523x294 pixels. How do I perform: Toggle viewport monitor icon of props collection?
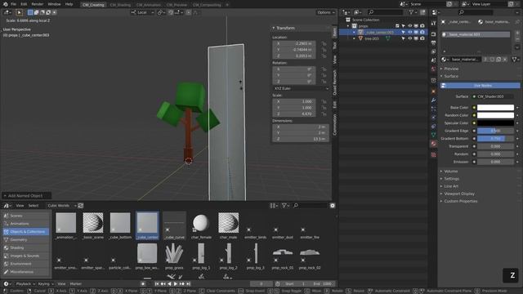click(x=416, y=25)
